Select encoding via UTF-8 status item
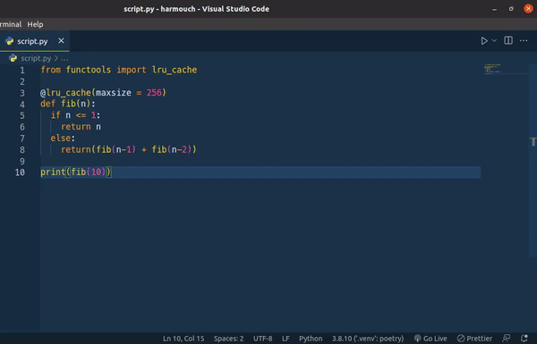 pos(262,339)
